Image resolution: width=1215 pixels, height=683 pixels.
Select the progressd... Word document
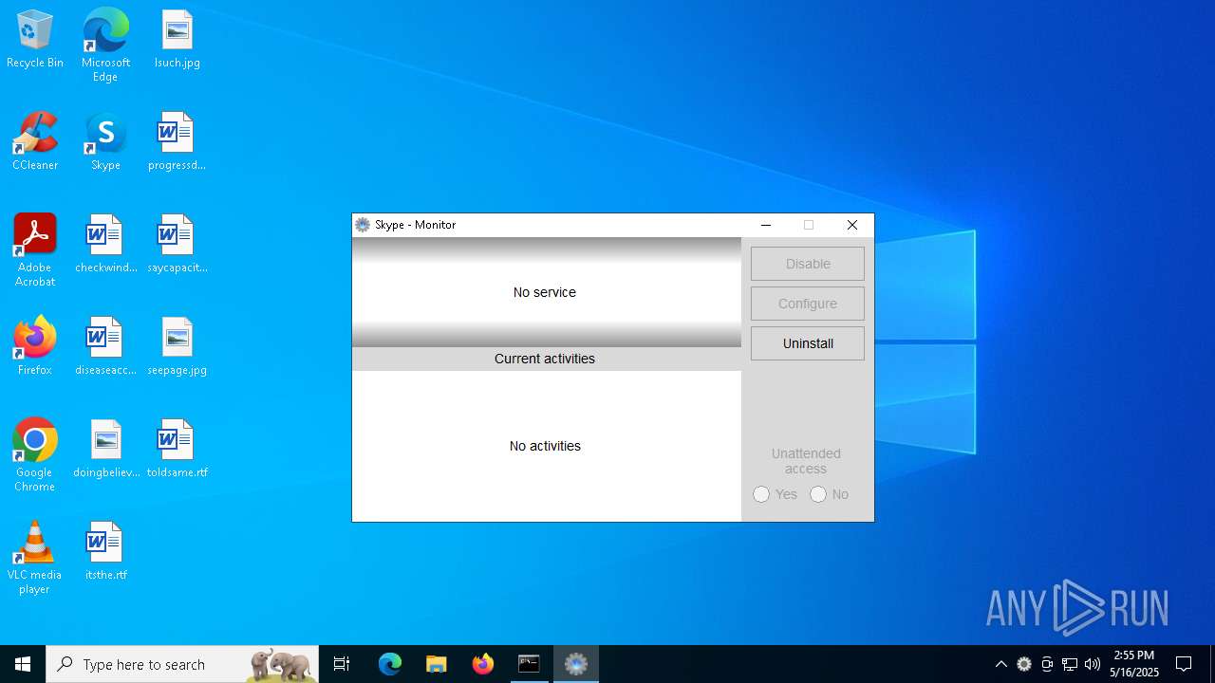pos(178,142)
